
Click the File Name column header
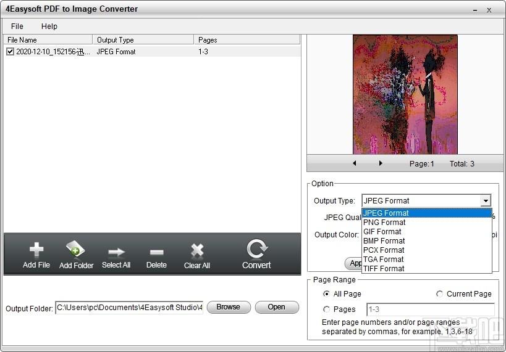[48, 40]
